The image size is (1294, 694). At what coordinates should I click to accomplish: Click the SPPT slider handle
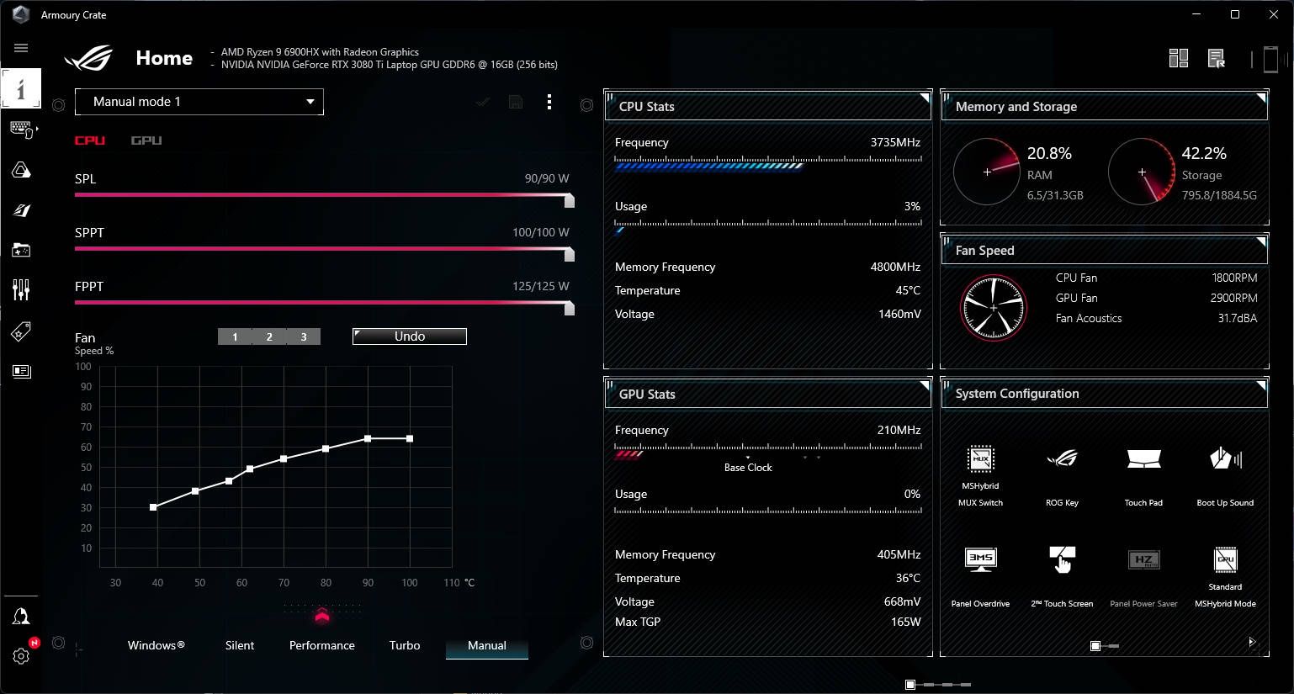[570, 254]
